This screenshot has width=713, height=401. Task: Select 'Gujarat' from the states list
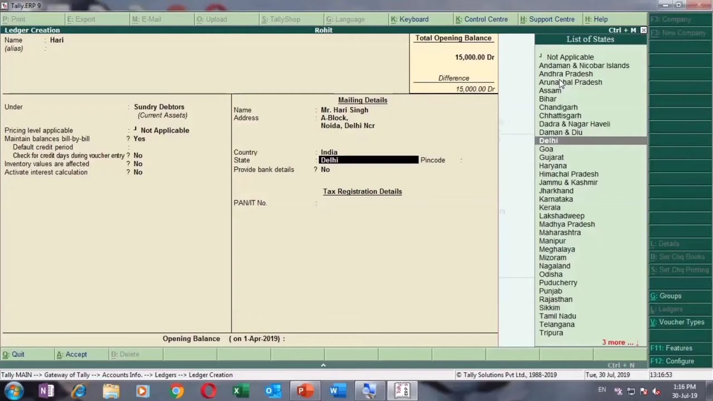pos(551,157)
